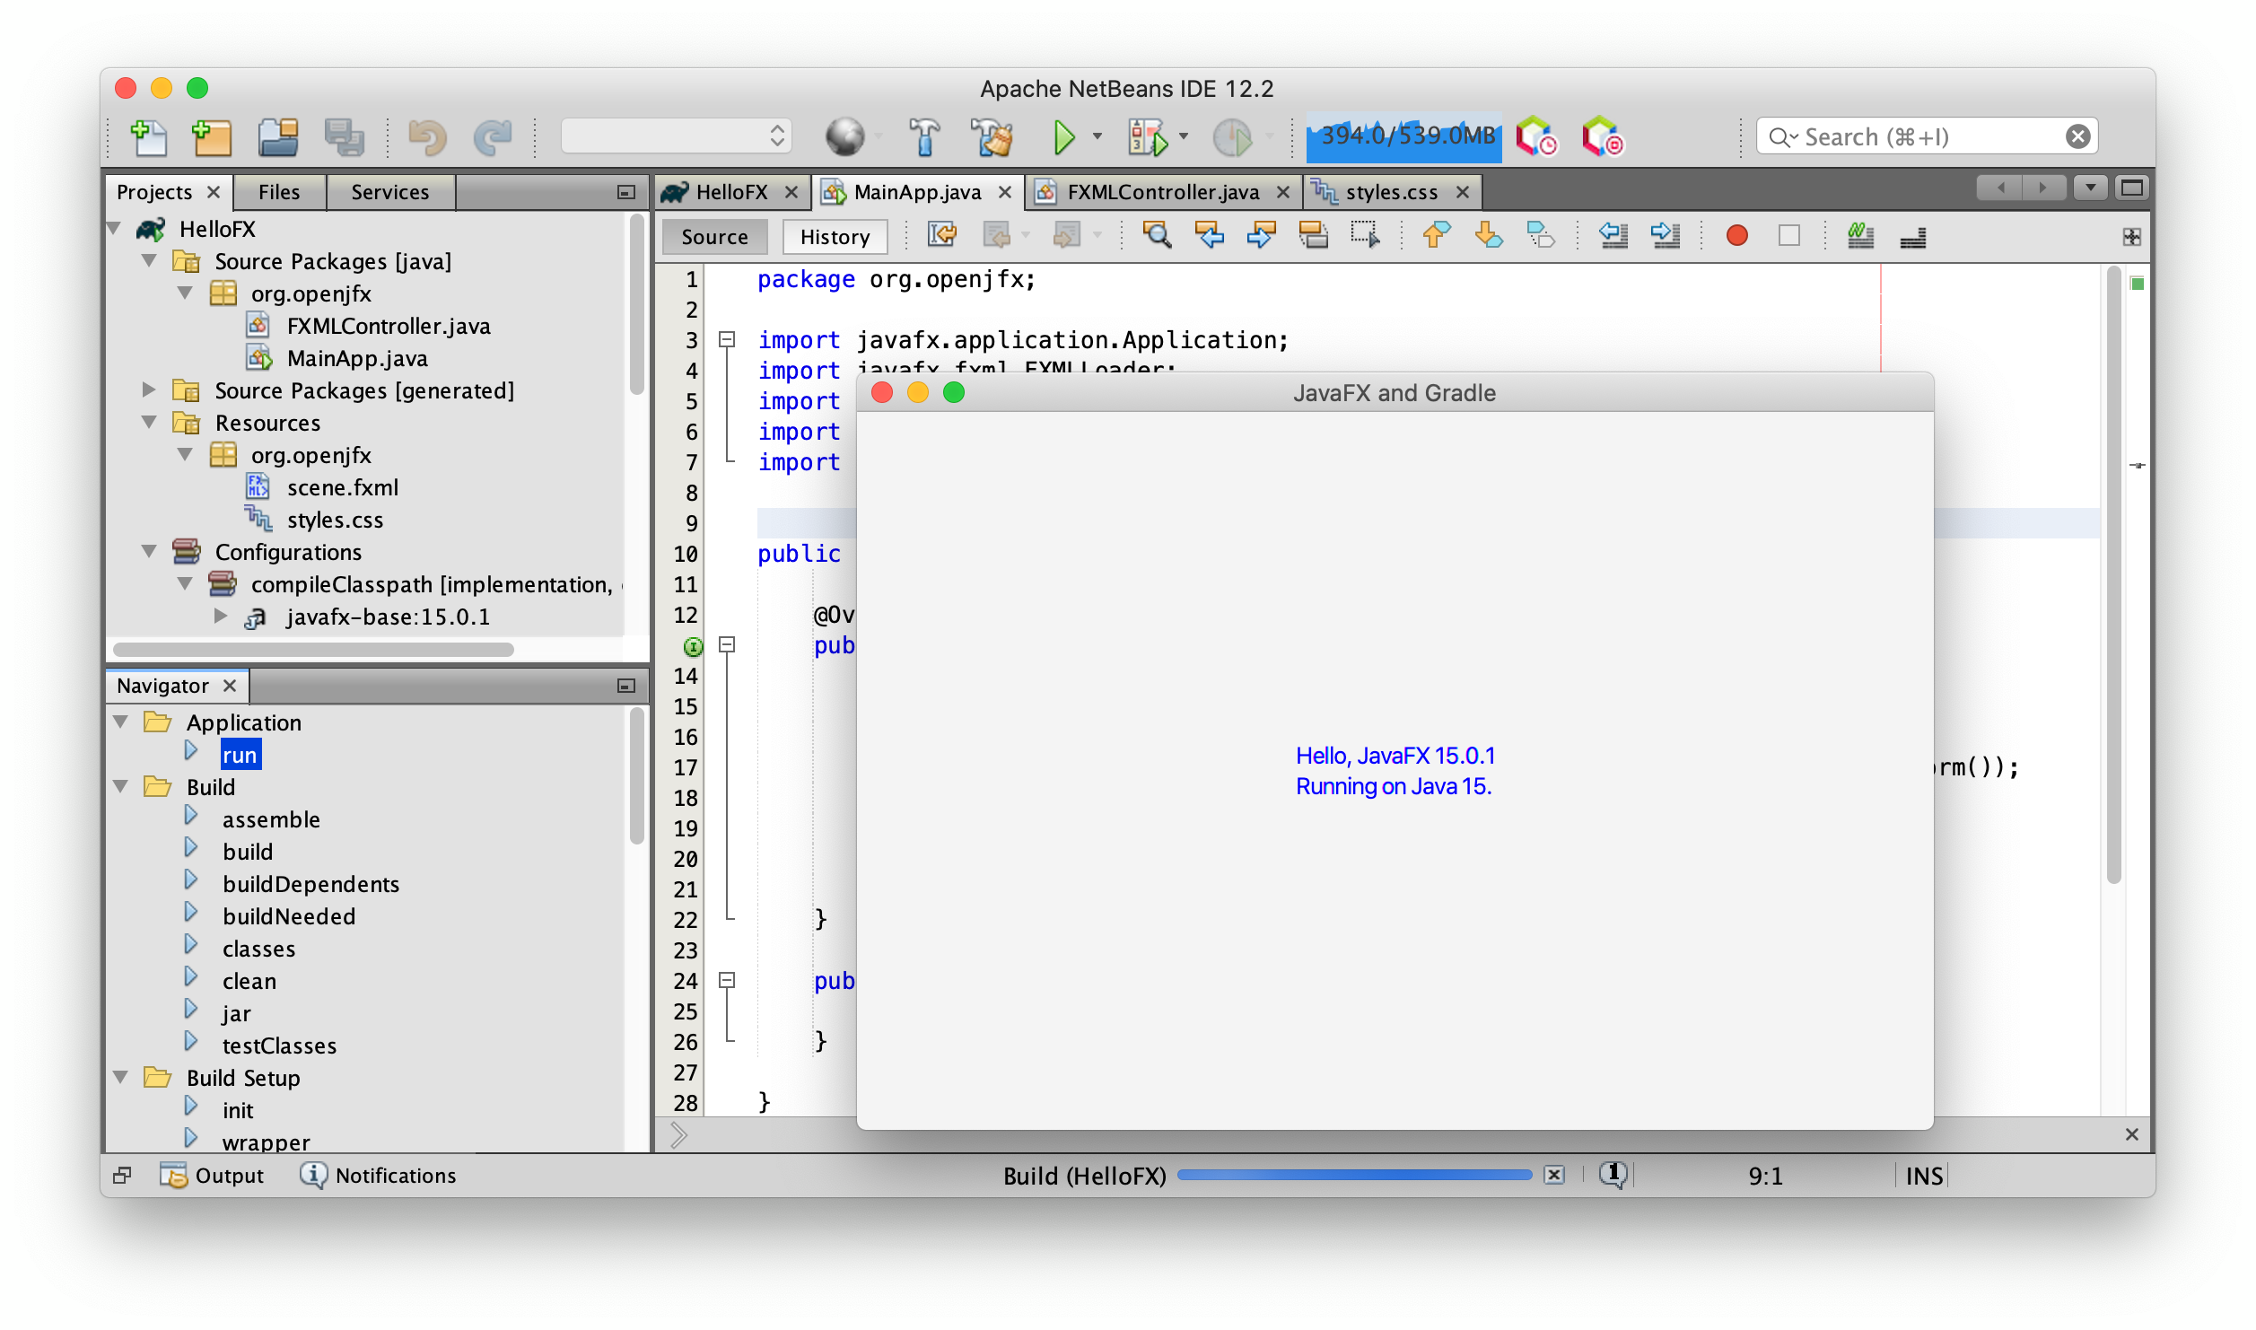This screenshot has width=2256, height=1330.
Task: Open the project configuration combo box
Action: [x=677, y=137]
